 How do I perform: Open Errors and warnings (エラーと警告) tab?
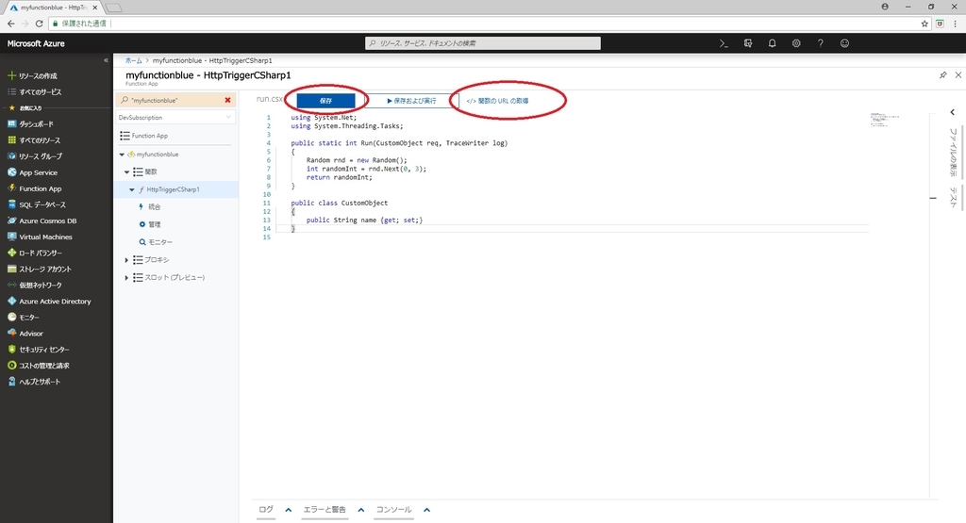[325, 510]
